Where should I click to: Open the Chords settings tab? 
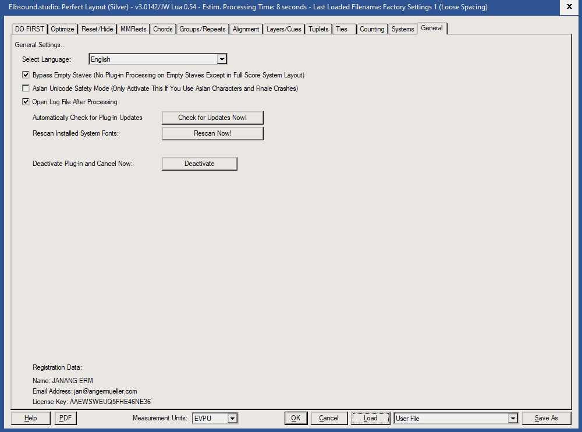click(163, 29)
